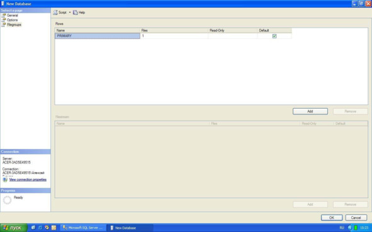The width and height of the screenshot is (372, 232).
Task: Click the connection properties icon
Action: [x=5, y=180]
